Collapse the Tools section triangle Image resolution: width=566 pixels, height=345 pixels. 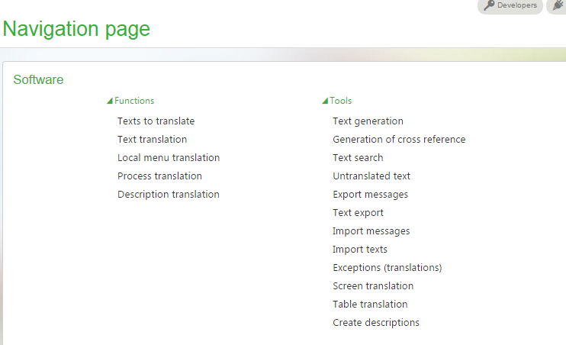pos(325,101)
